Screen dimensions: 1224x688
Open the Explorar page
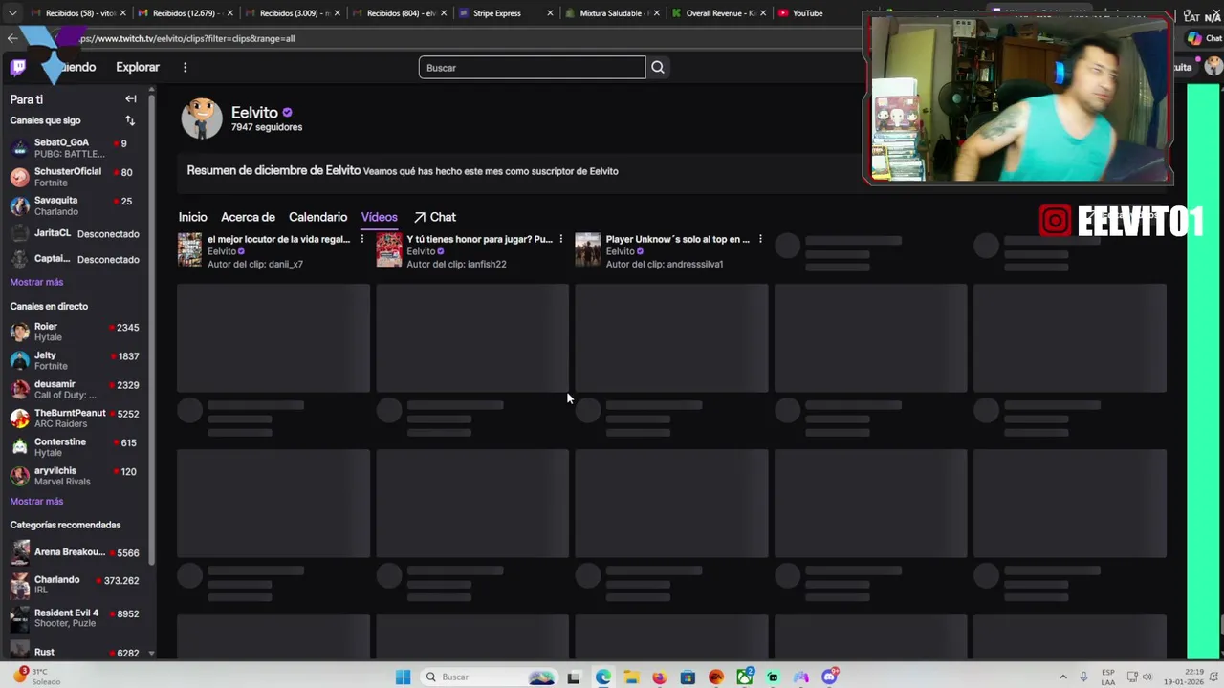[x=138, y=67]
